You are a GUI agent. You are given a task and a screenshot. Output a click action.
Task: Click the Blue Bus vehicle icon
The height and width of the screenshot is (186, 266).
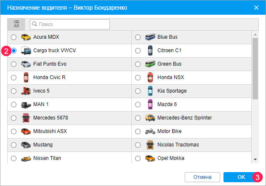[150, 37]
